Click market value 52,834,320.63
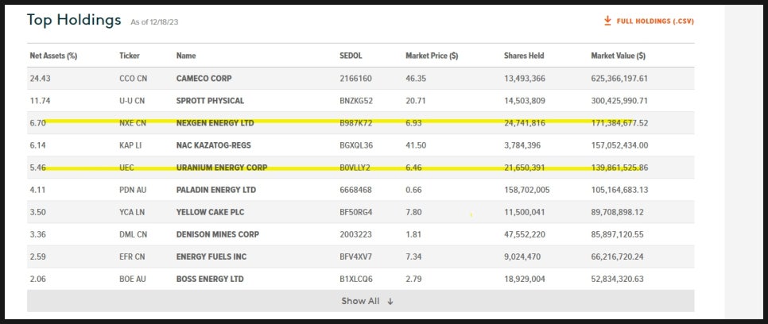 pos(618,280)
